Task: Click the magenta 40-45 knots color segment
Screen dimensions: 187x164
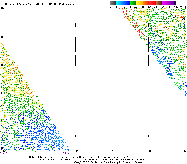Action: [x=166, y=3]
